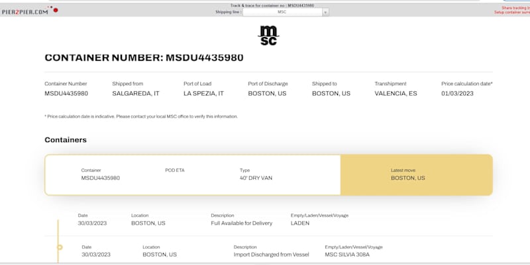Screen dimensions: 530x265
Task: Select MSDU4435980 under the Container Number label
Action: coord(66,93)
